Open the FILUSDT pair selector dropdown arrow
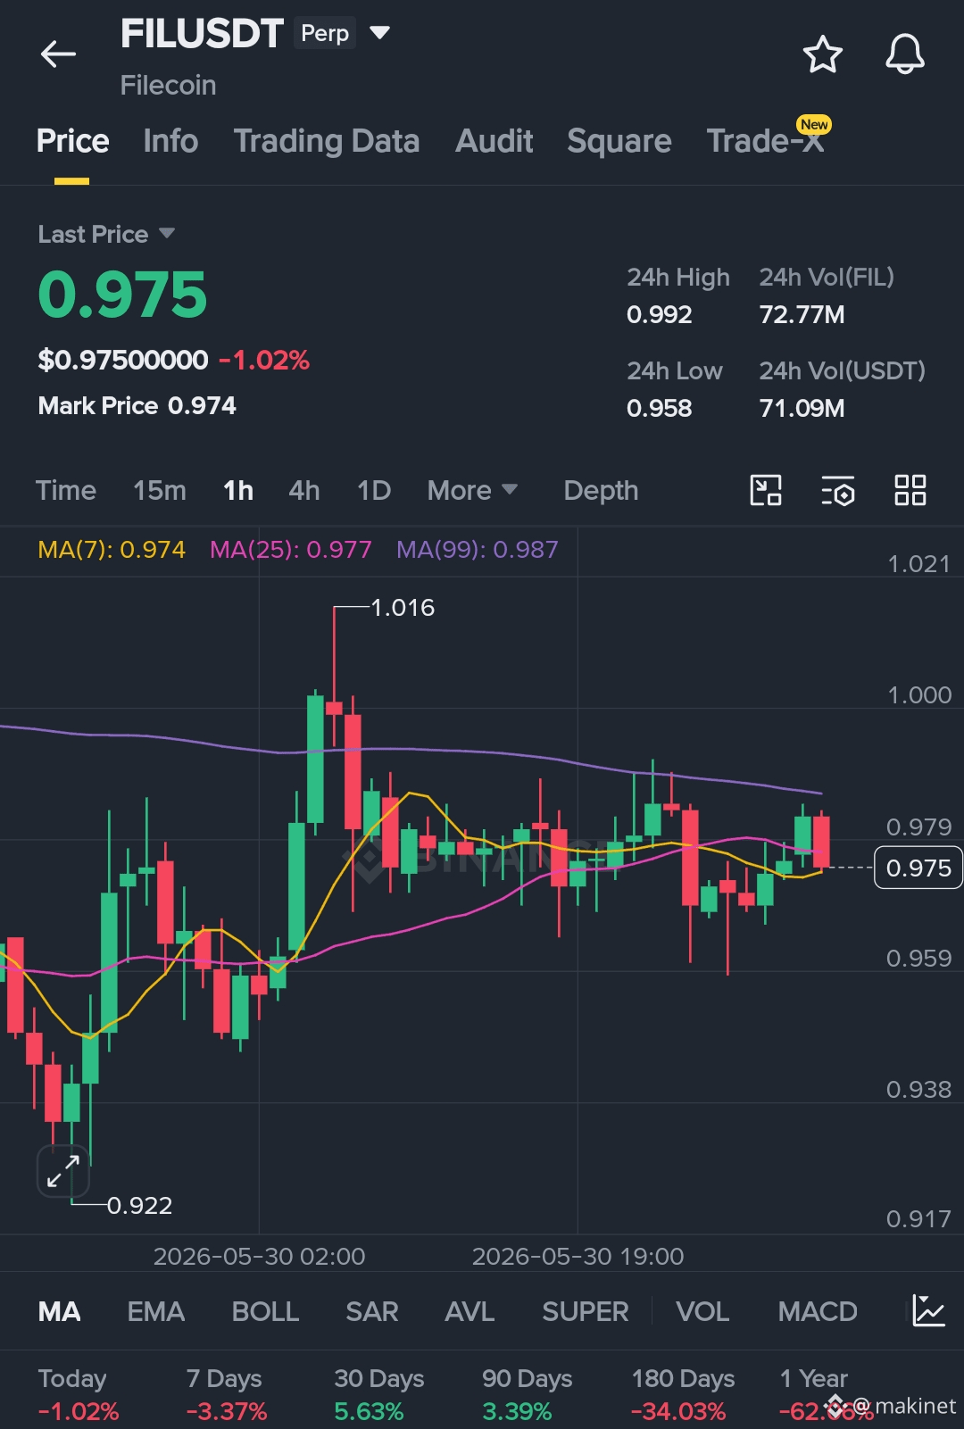 pos(379,33)
